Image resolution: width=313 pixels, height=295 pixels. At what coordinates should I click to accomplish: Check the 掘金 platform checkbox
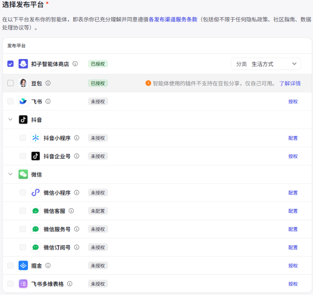coord(10,265)
